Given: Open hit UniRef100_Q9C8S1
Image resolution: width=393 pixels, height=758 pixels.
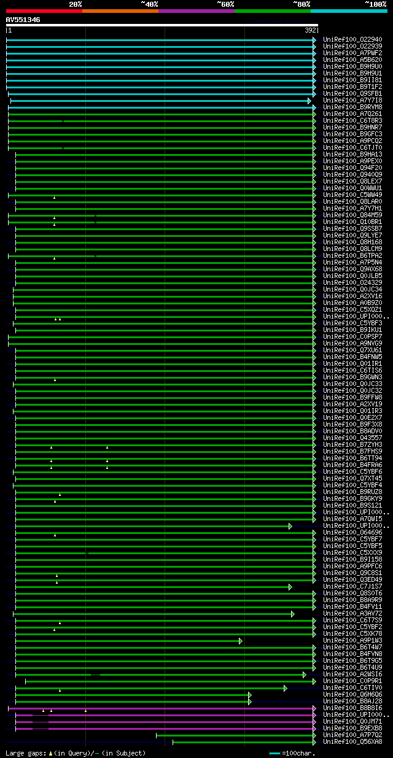Looking at the screenshot, I should coord(352,573).
